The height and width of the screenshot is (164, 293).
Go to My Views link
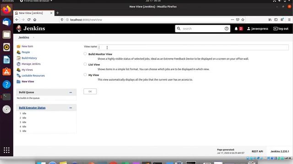tap(27, 70)
